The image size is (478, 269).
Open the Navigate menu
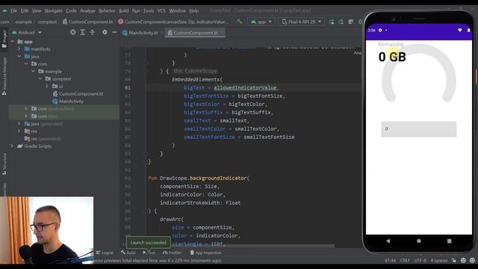53,10
